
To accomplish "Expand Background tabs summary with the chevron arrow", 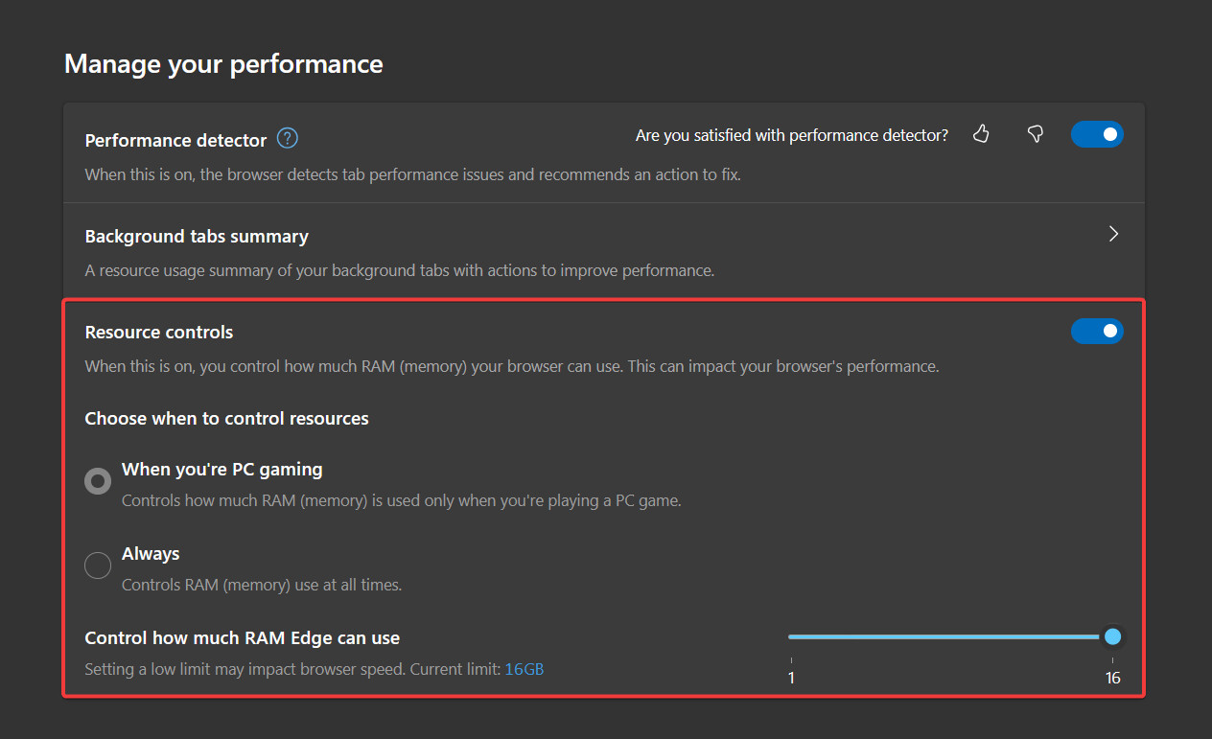I will 1113,234.
